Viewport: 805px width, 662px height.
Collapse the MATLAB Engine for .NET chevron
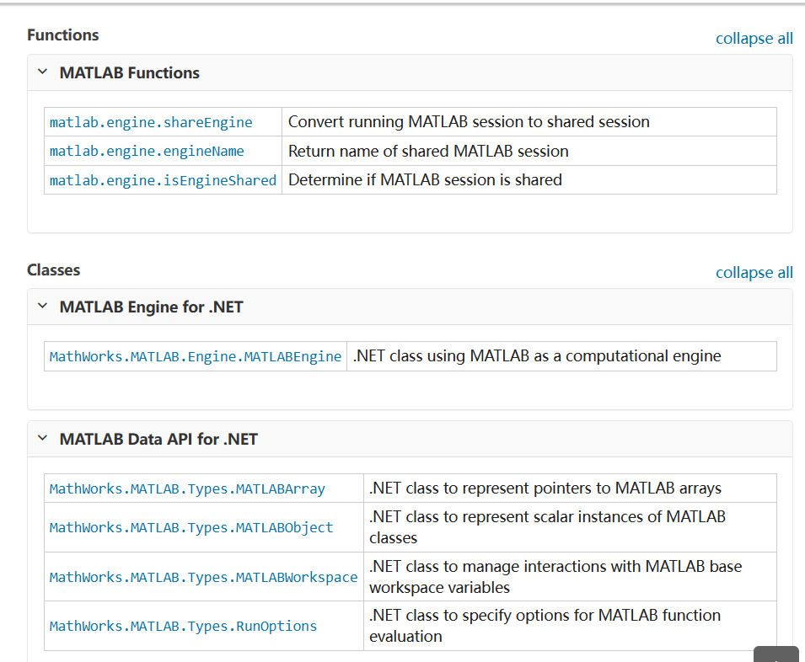(42, 307)
